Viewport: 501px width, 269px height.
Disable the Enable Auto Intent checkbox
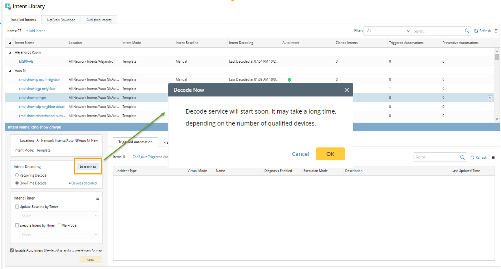click(12, 250)
